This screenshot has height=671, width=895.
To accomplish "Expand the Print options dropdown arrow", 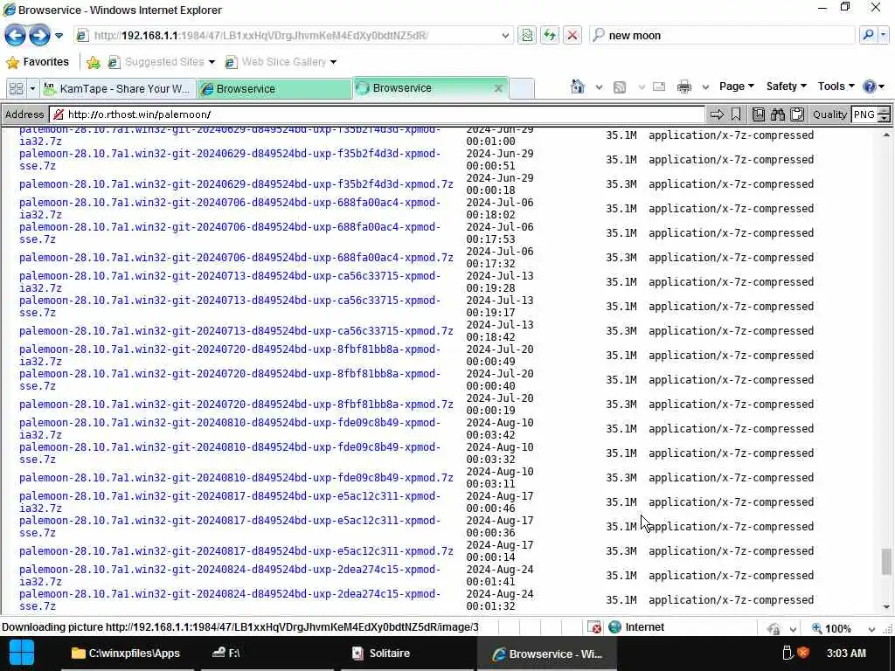I will (x=705, y=87).
